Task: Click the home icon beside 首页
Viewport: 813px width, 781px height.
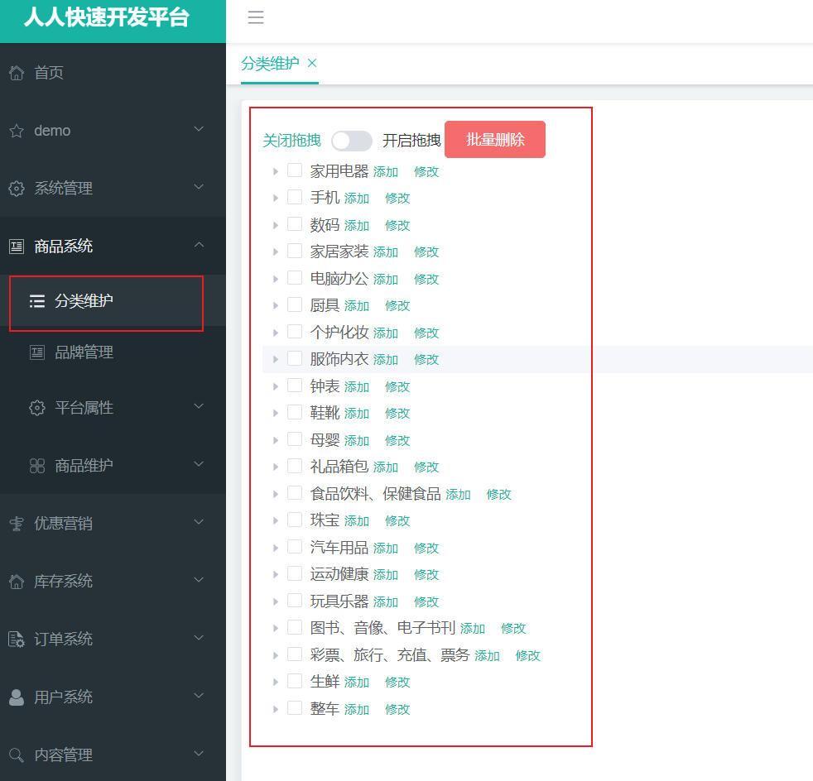Action: (x=17, y=73)
